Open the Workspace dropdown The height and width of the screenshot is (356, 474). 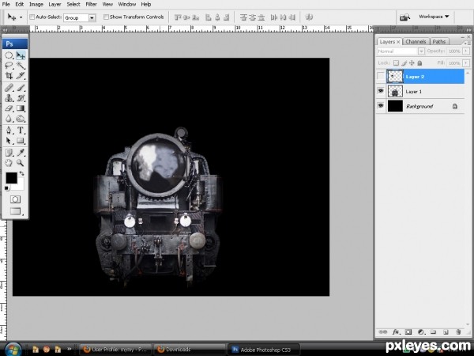[434, 17]
